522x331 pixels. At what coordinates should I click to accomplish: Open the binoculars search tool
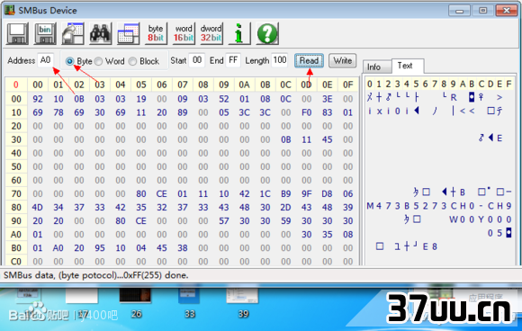100,33
